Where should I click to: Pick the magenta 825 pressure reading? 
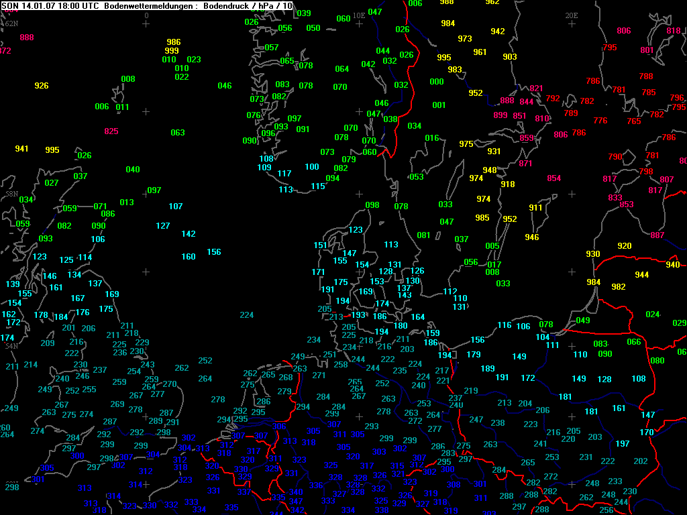[x=111, y=131]
